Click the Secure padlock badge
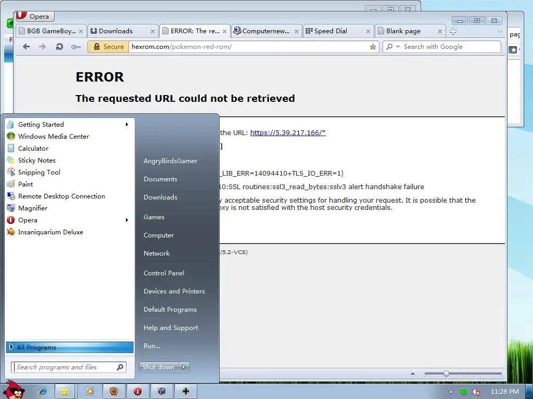This screenshot has height=399, width=533. 108,46
